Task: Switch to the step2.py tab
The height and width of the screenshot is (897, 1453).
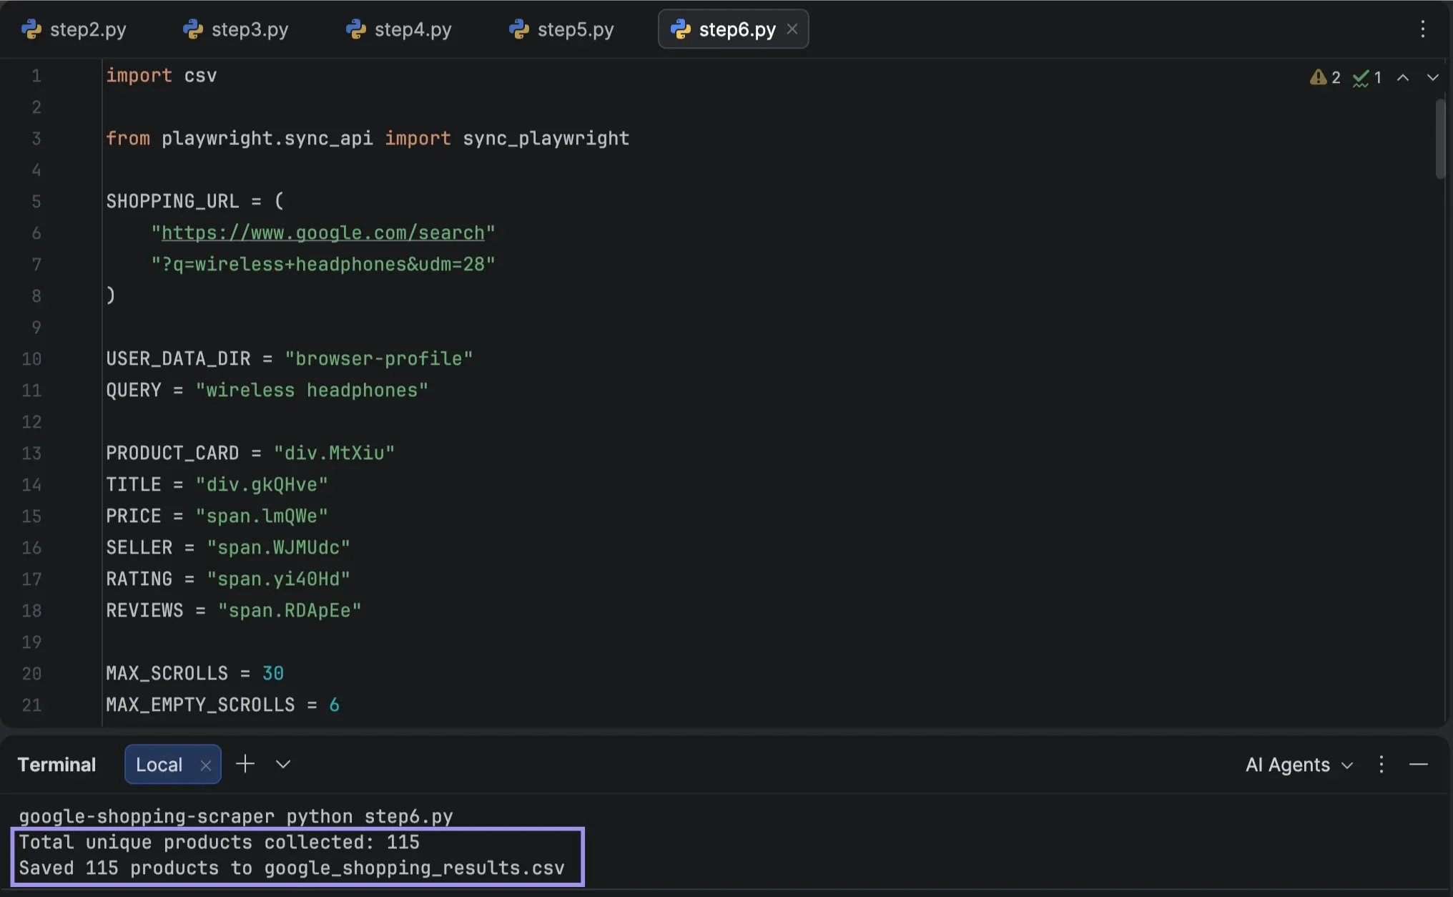Action: tap(74, 29)
